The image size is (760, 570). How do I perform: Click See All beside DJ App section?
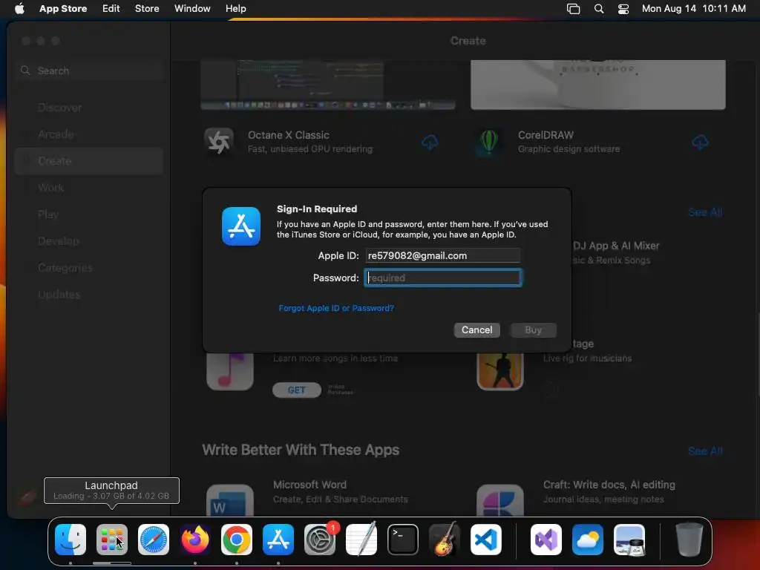coord(705,212)
